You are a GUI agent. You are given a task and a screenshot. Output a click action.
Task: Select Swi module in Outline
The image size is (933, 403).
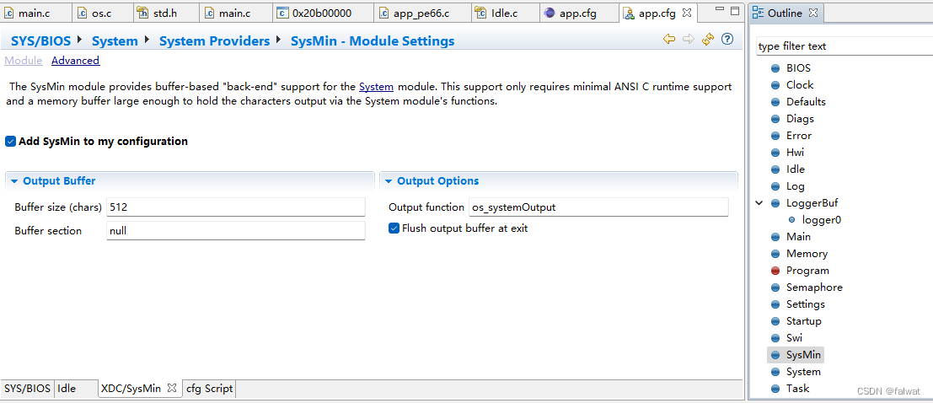pyautogui.click(x=794, y=338)
